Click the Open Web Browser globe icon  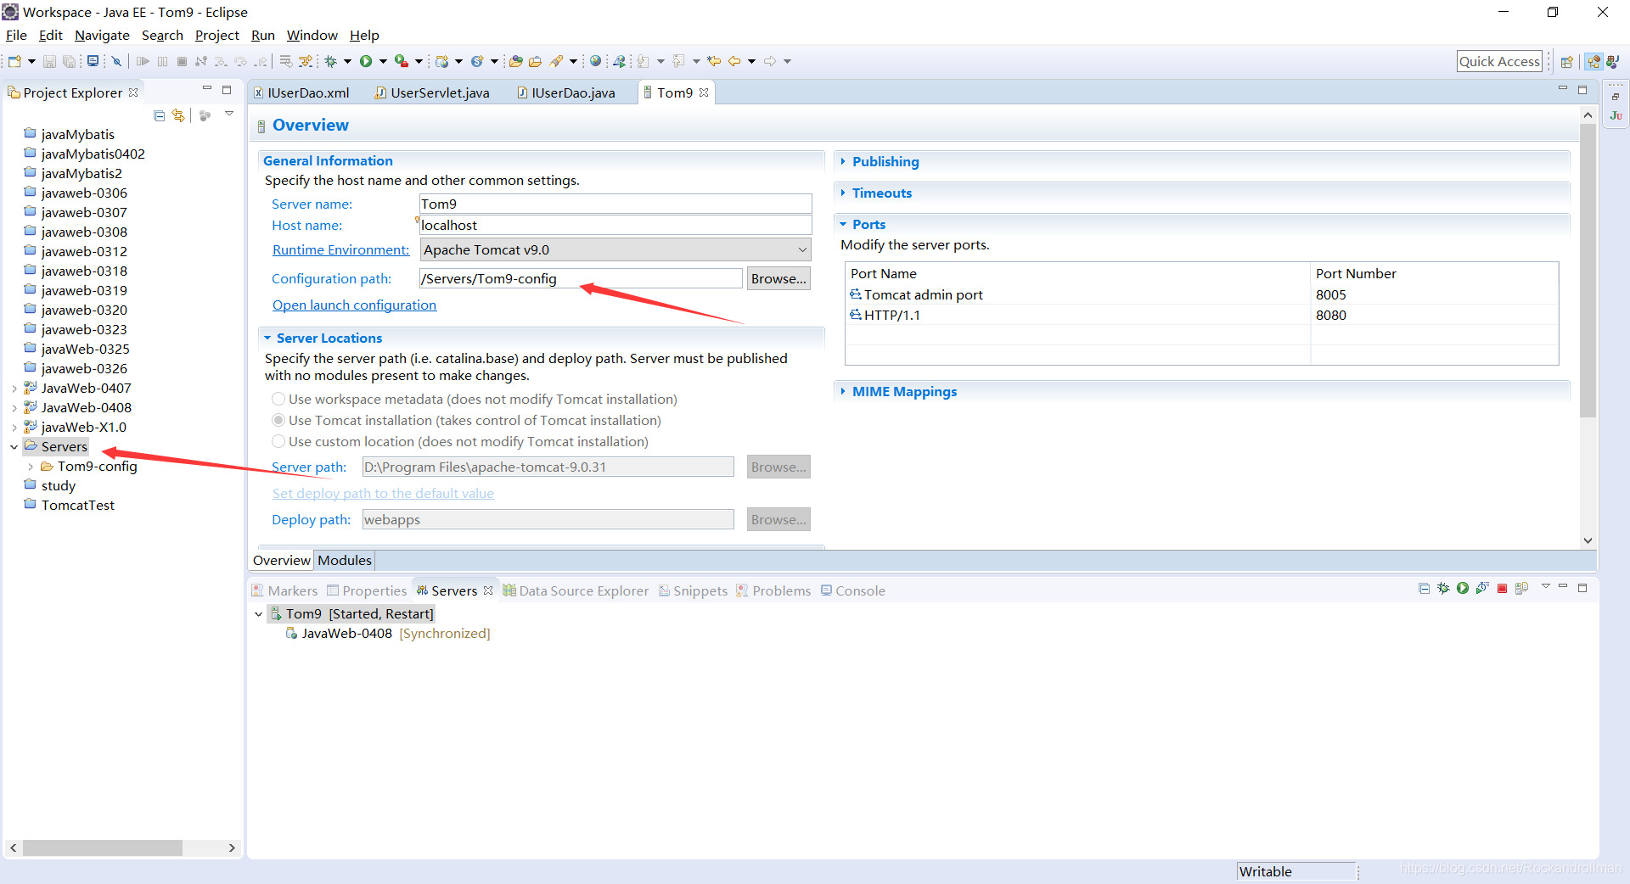tap(596, 61)
